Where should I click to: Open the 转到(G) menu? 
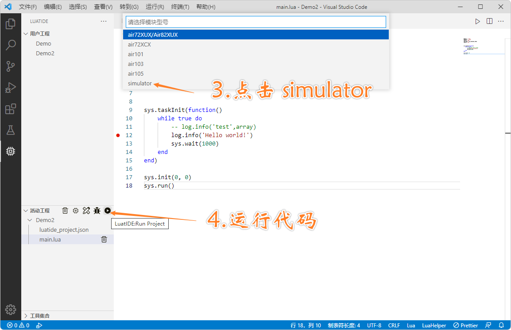(x=129, y=7)
